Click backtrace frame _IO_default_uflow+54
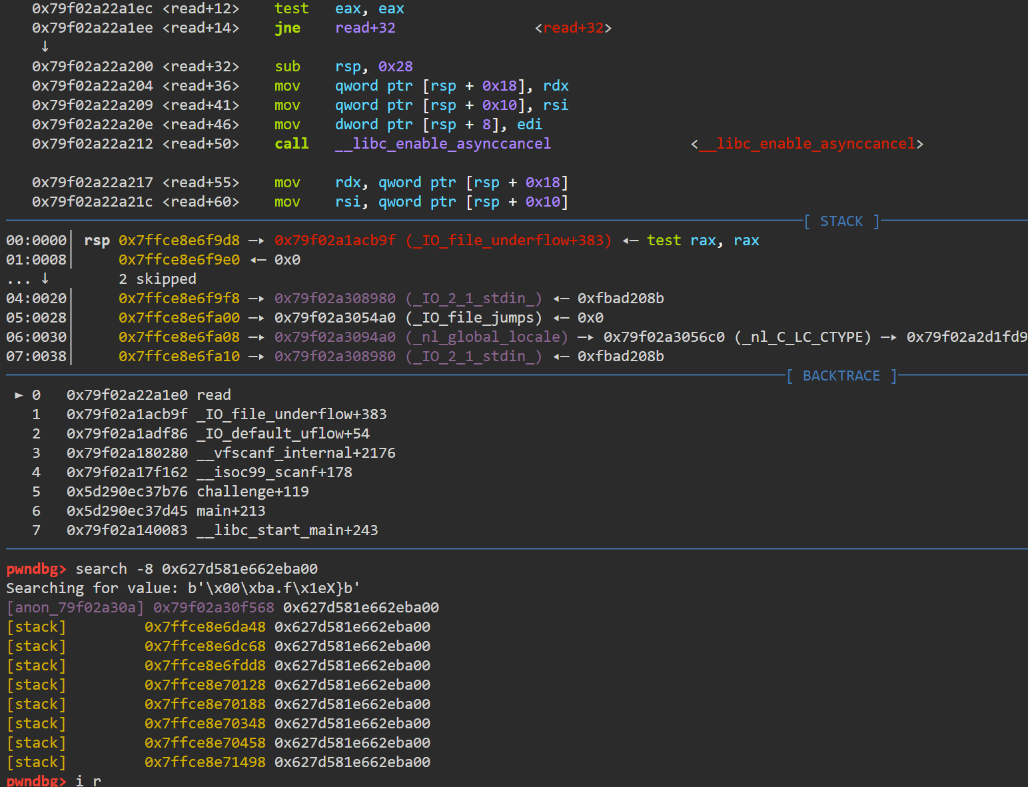The image size is (1028, 787). (x=283, y=434)
